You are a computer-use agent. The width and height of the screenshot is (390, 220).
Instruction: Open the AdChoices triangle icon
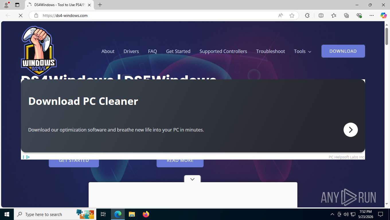(x=28, y=157)
